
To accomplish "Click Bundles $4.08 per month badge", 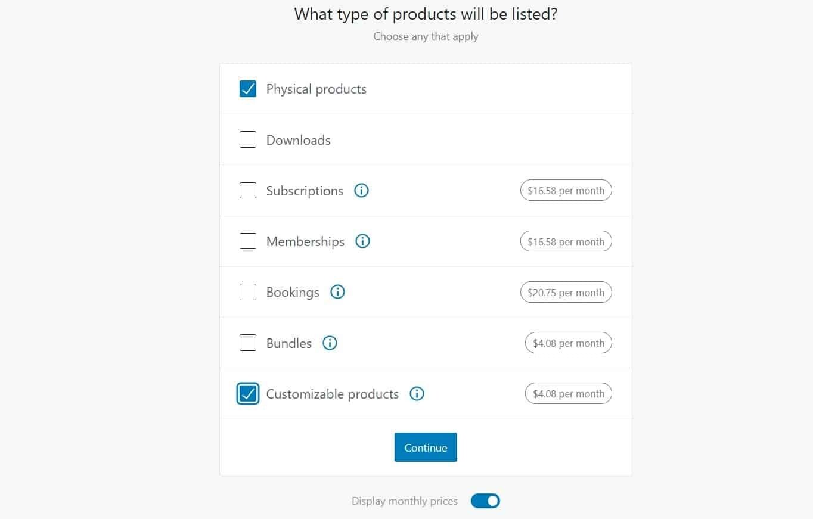I will pos(568,343).
